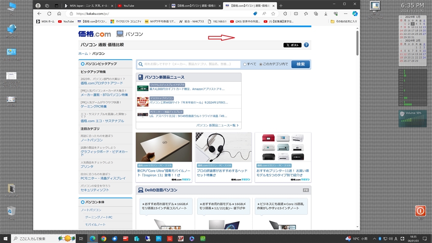The width and height of the screenshot is (432, 243).
Task: Open the workspaces icon beside profile avatar
Action: pyautogui.click(x=47, y=5)
